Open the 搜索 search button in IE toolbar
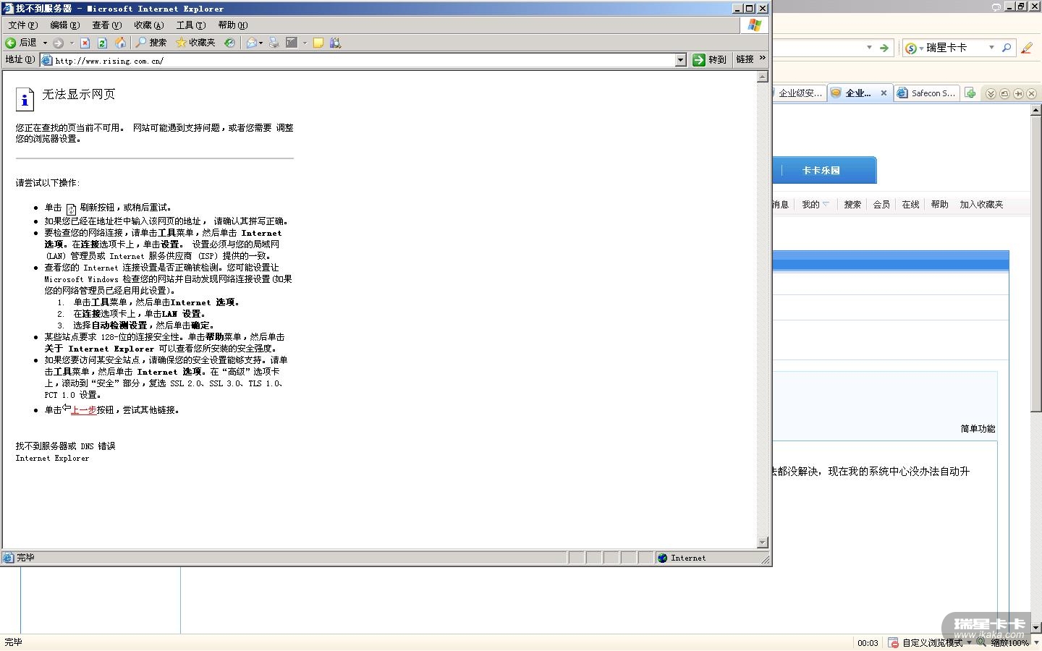The height and width of the screenshot is (651, 1042). [x=151, y=43]
